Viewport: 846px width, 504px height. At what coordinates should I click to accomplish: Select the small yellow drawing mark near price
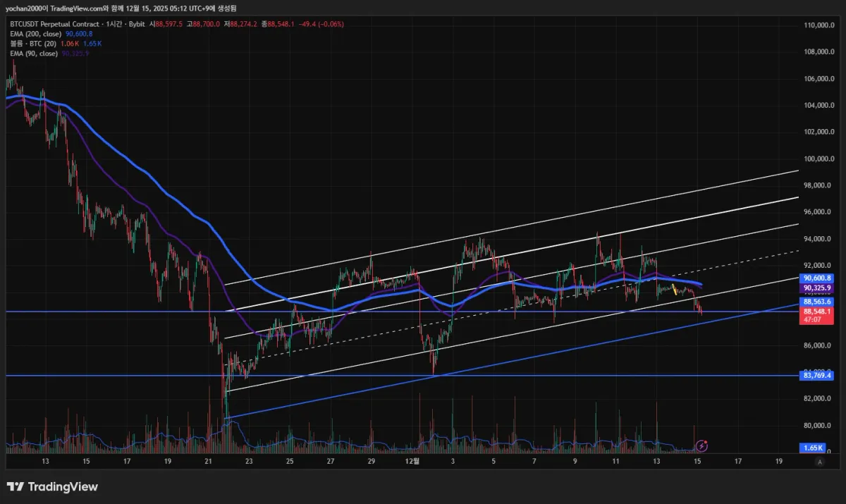[x=674, y=288]
